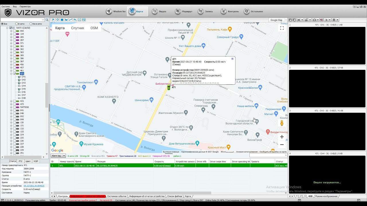Switch to the VOIP tab

(36, 161)
